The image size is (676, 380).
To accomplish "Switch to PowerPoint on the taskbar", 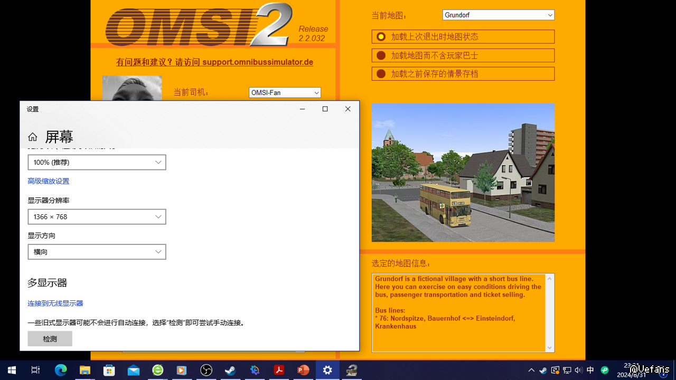I will coord(303,370).
